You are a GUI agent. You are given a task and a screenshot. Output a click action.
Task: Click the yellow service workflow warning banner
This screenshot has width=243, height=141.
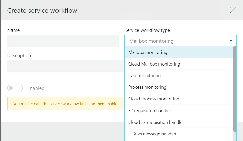[66, 104]
